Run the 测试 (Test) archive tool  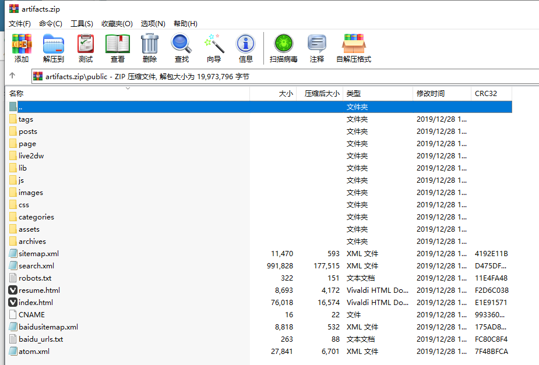86,48
